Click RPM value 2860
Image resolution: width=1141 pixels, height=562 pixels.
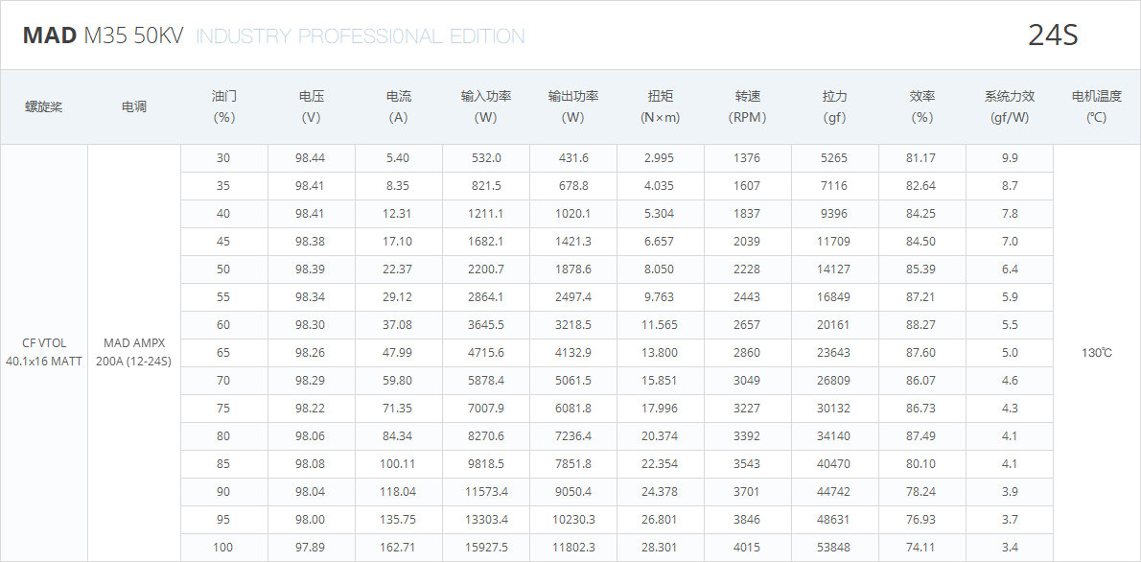(x=747, y=352)
